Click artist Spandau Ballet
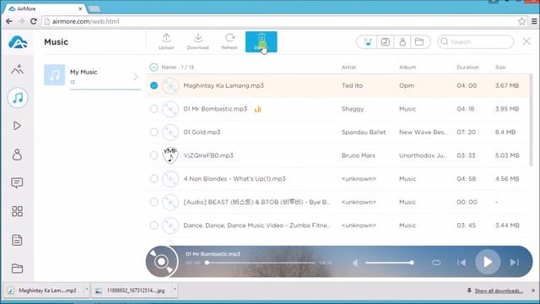This screenshot has height=304, width=540. pos(364,132)
